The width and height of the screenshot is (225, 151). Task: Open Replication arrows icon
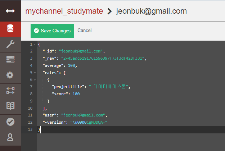10,91
